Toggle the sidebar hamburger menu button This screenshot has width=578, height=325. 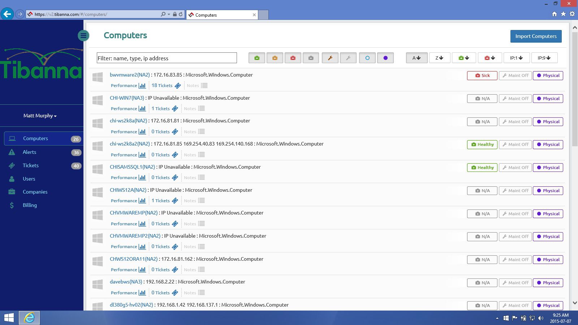pyautogui.click(x=83, y=35)
